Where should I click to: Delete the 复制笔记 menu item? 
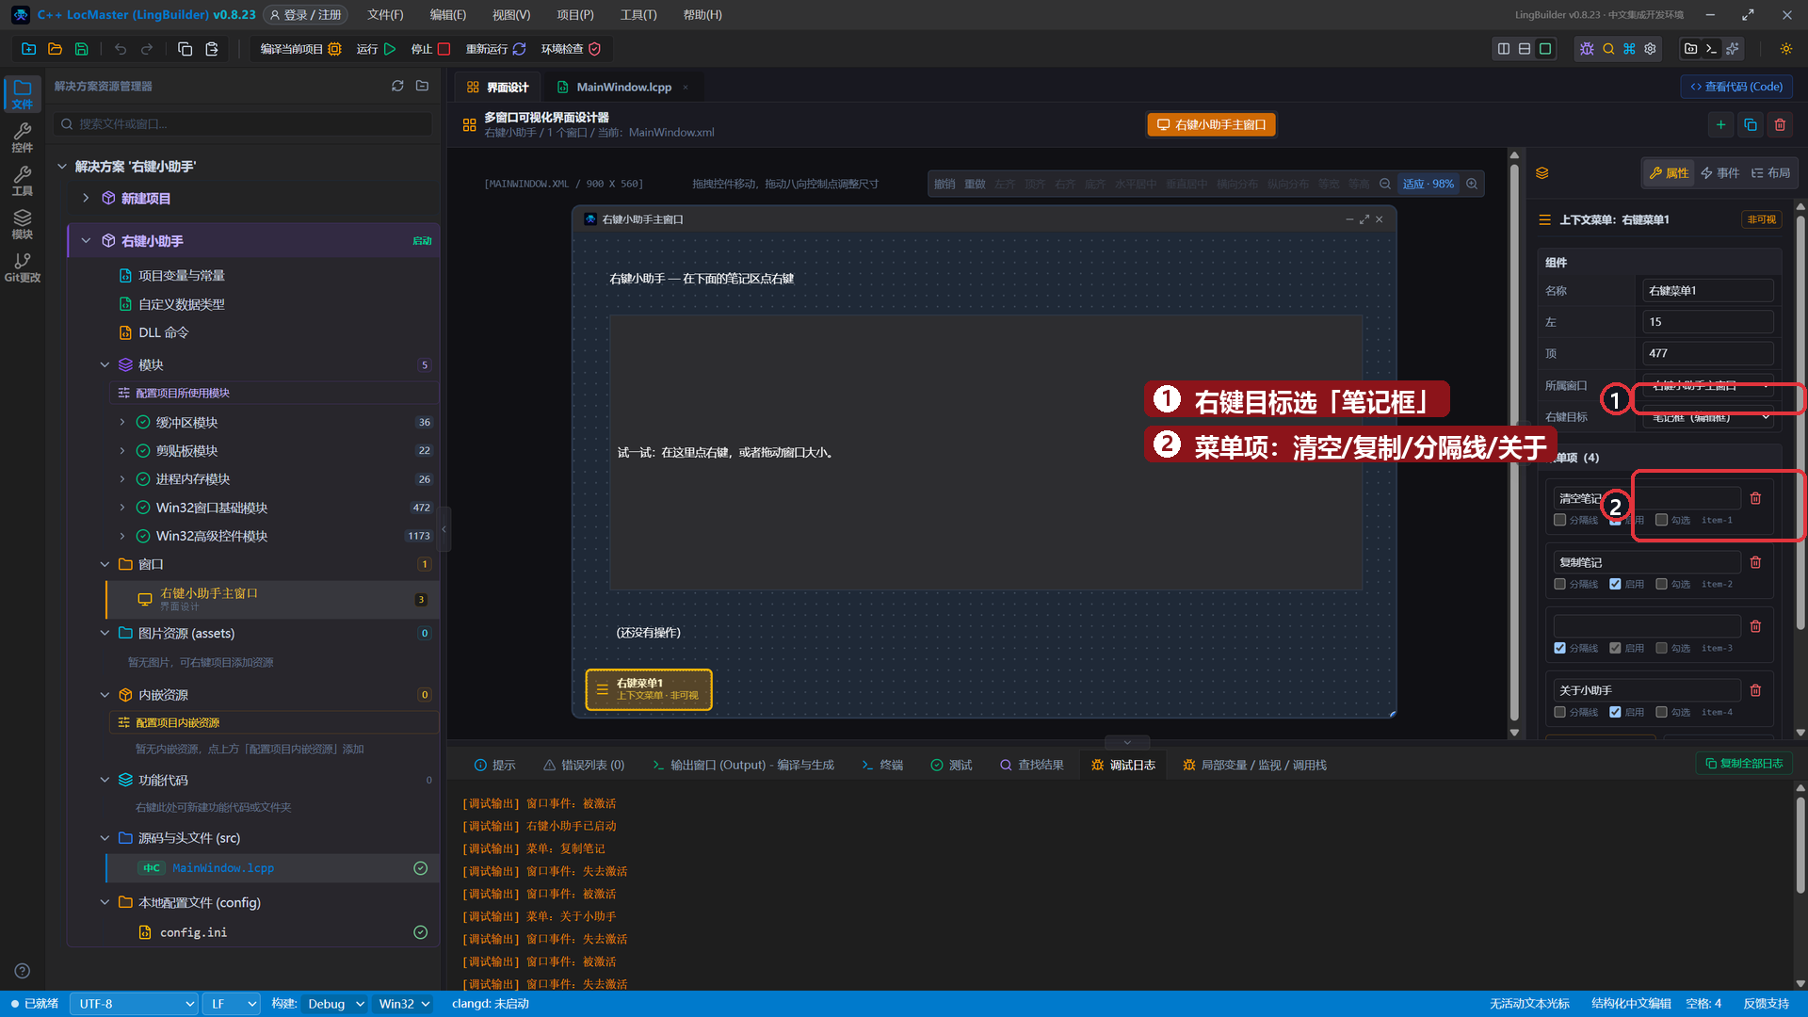click(1755, 562)
